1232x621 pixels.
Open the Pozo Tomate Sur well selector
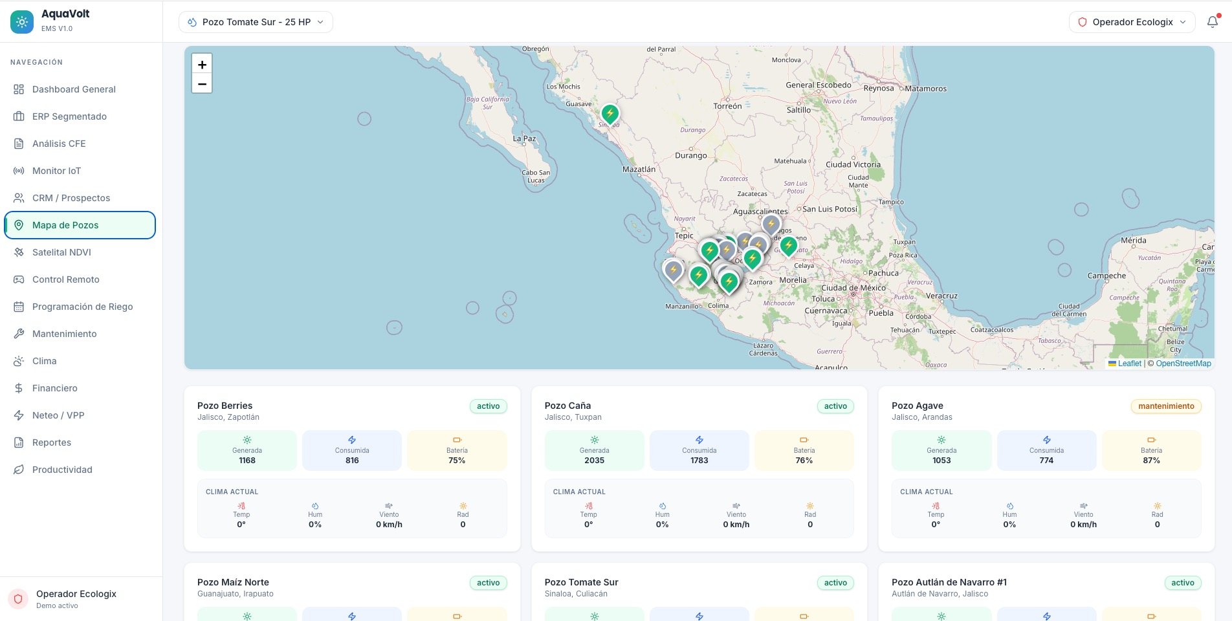click(256, 22)
